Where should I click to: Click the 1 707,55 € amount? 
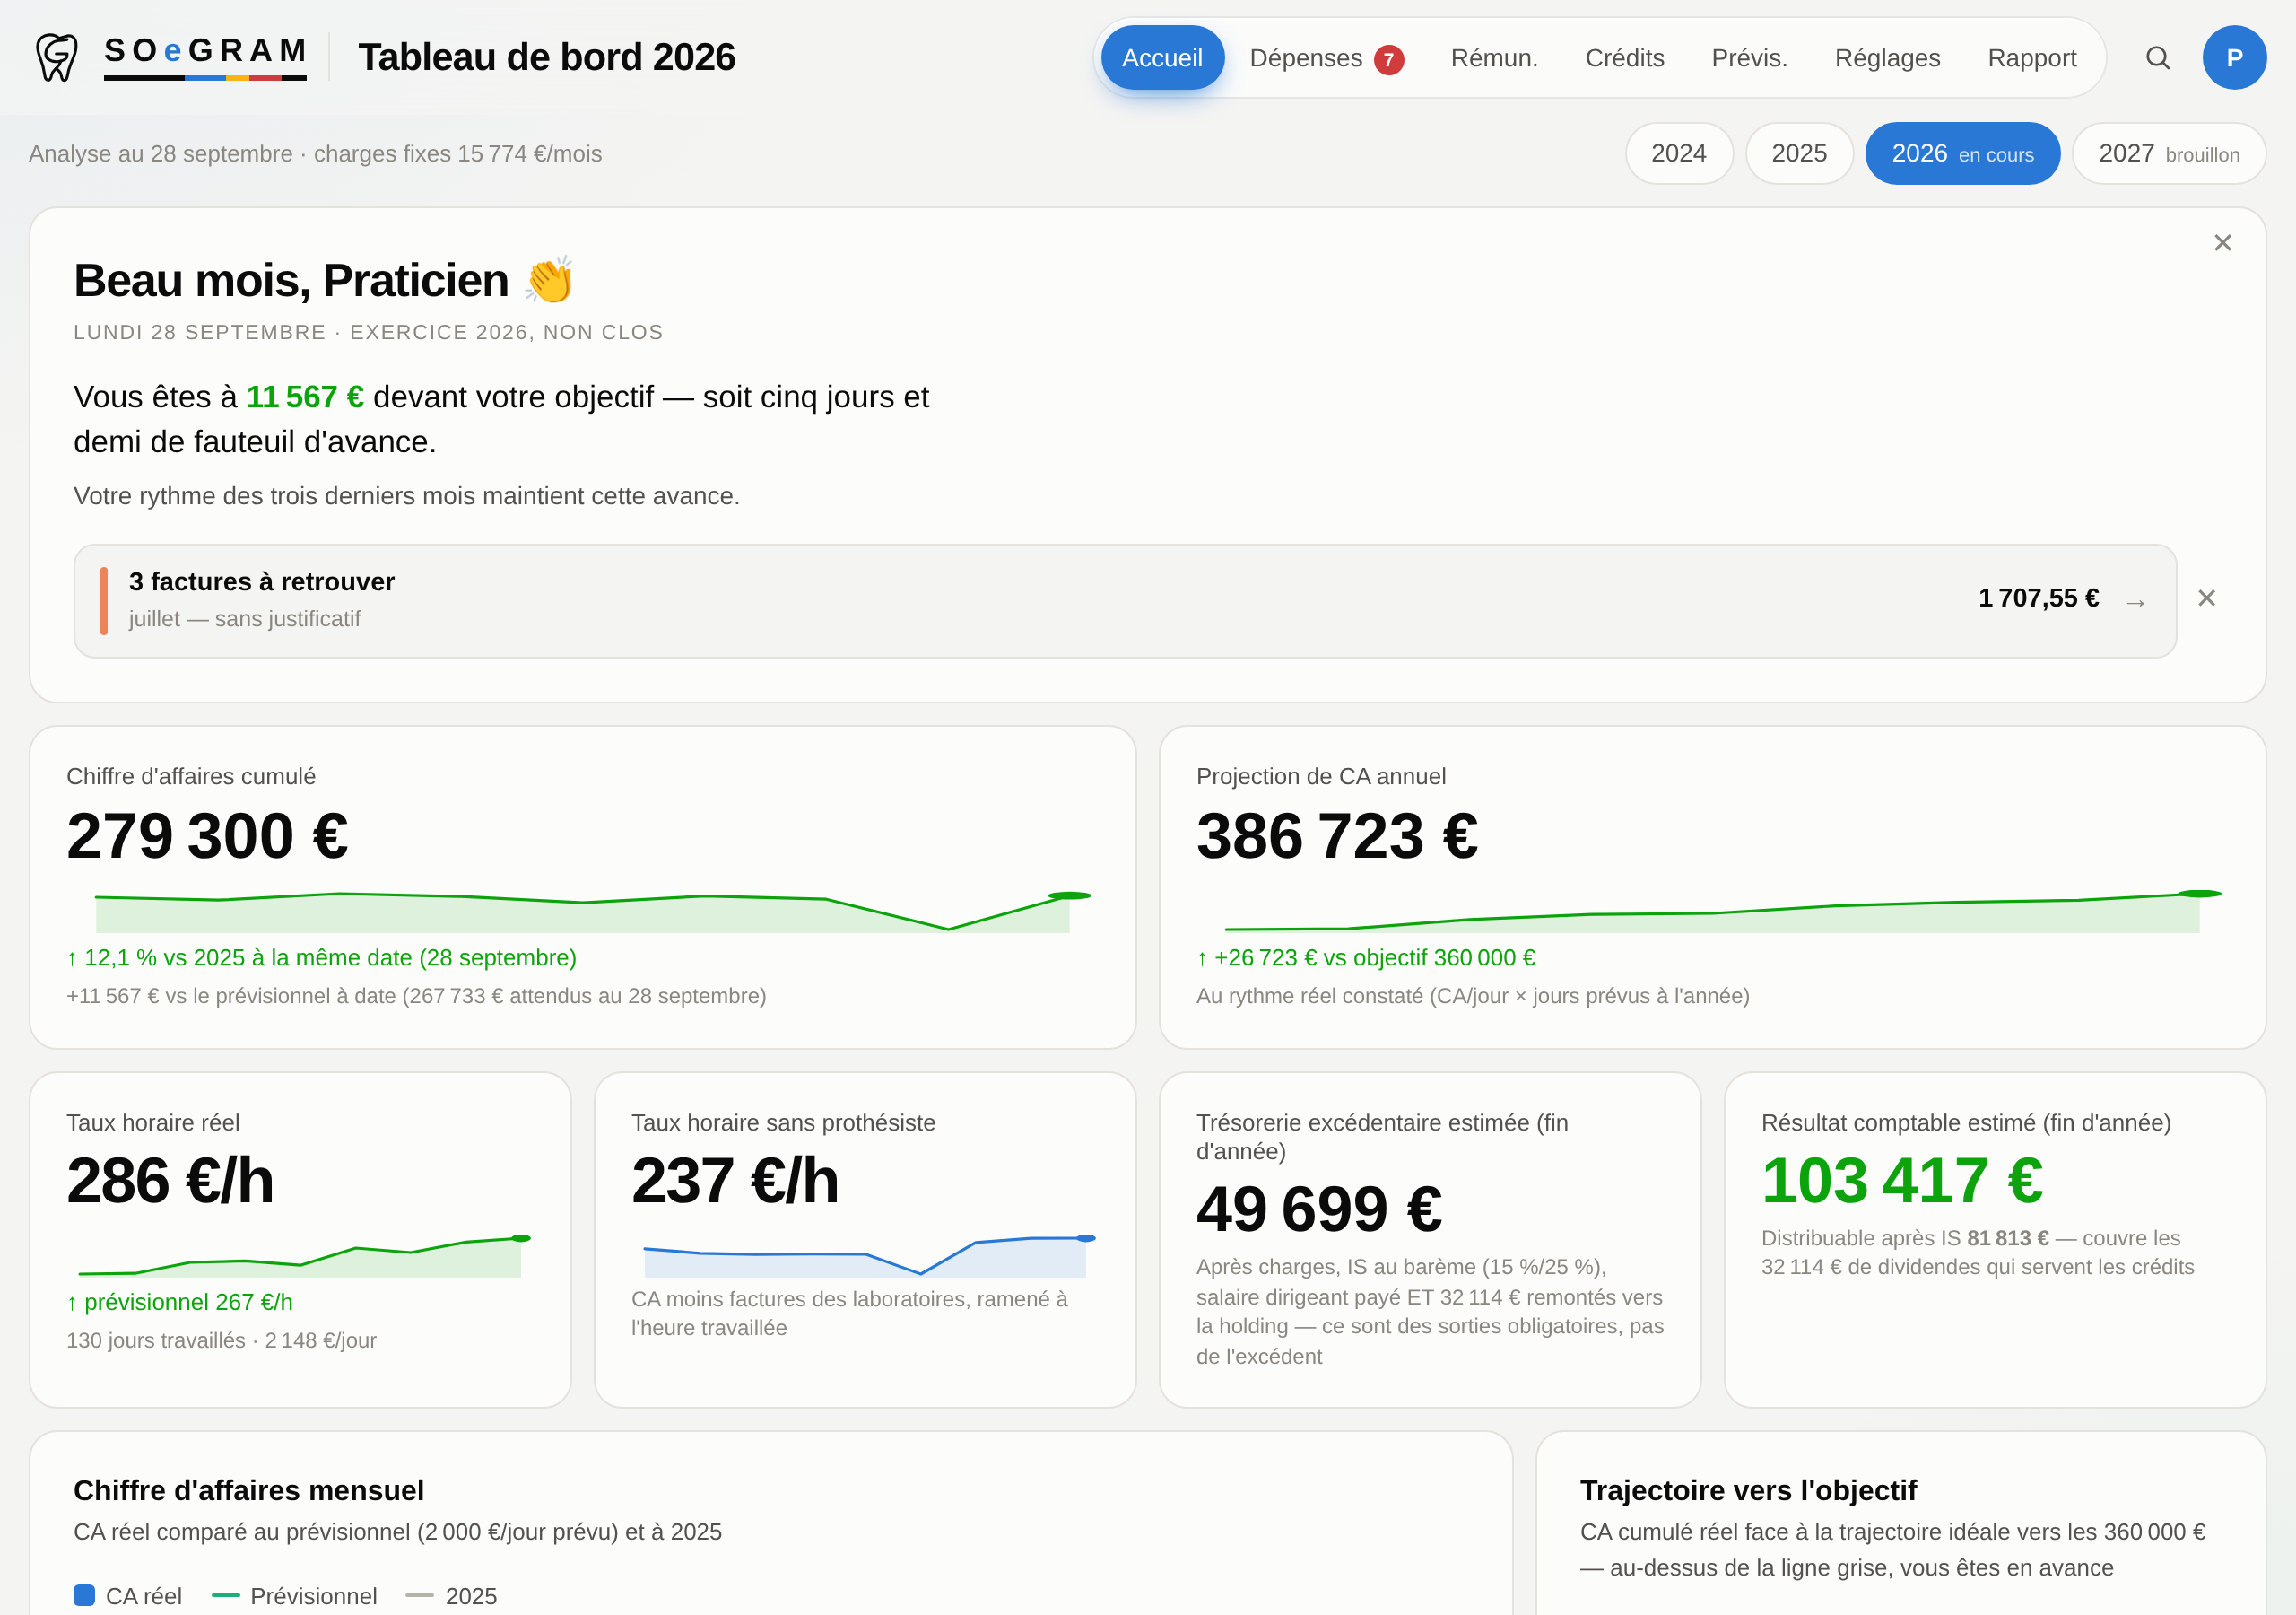(2038, 598)
